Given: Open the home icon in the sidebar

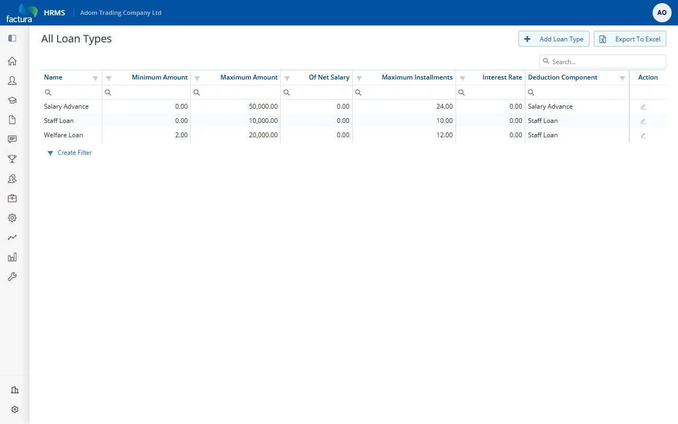Looking at the screenshot, I should tap(12, 61).
